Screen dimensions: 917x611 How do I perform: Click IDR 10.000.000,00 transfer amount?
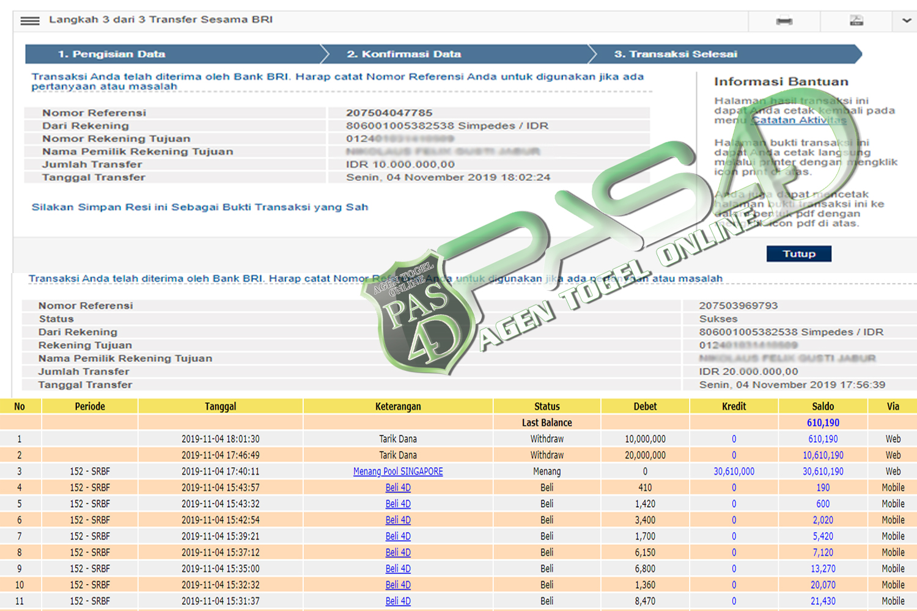(x=400, y=164)
